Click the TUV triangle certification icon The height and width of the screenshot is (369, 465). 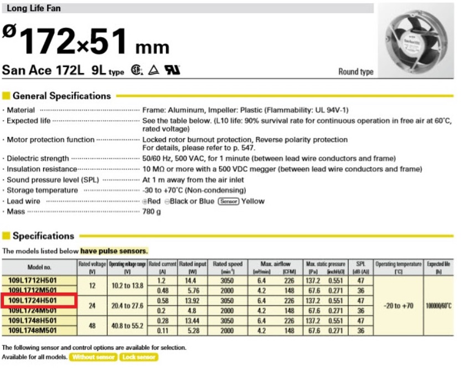coord(154,70)
